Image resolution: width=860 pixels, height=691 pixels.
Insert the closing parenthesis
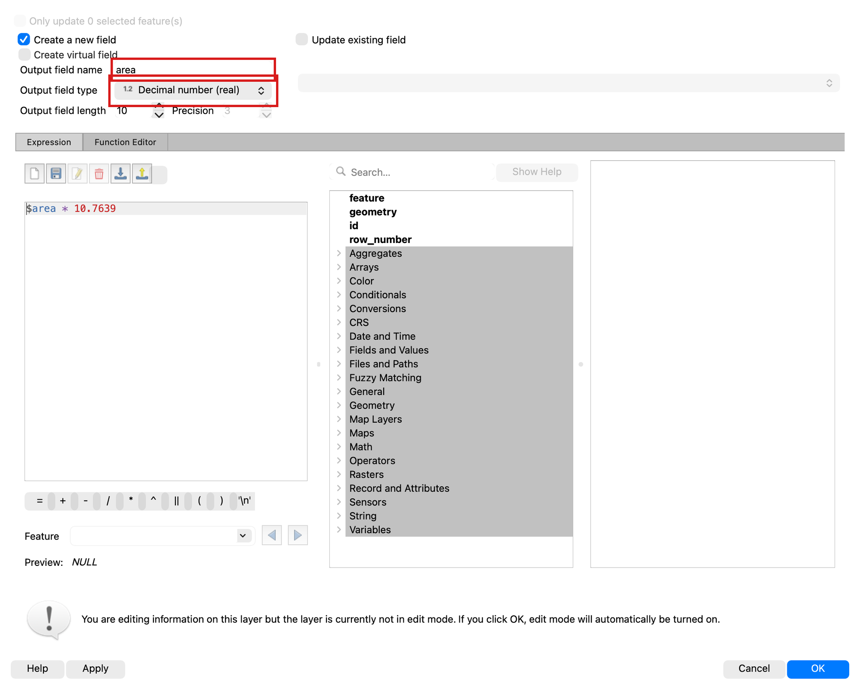[x=222, y=501]
